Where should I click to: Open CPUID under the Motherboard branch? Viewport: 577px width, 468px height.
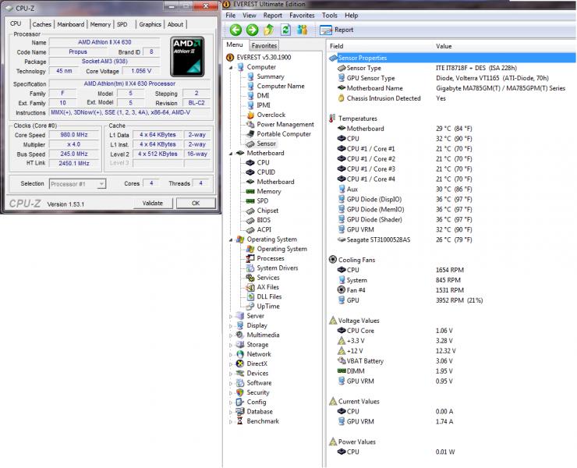tap(266, 172)
